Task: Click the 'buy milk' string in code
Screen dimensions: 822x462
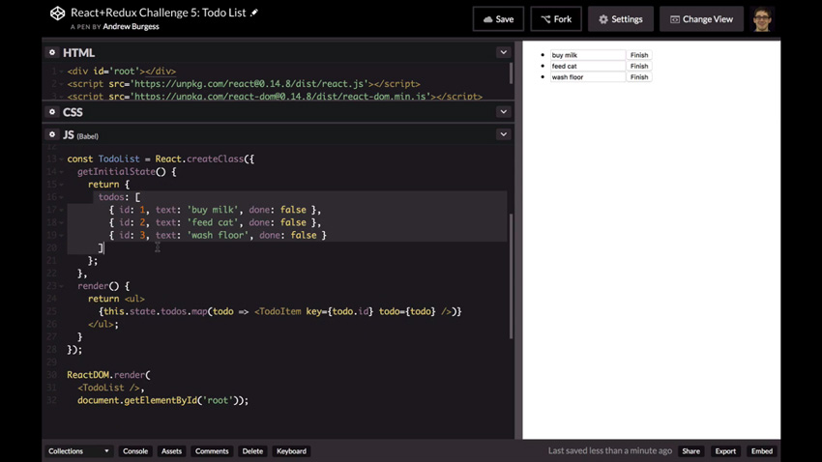Action: click(x=213, y=210)
